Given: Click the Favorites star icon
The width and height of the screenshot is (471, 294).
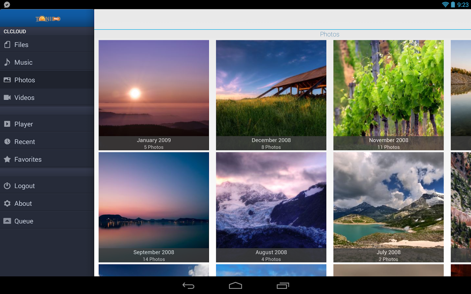Looking at the screenshot, I should (7, 159).
